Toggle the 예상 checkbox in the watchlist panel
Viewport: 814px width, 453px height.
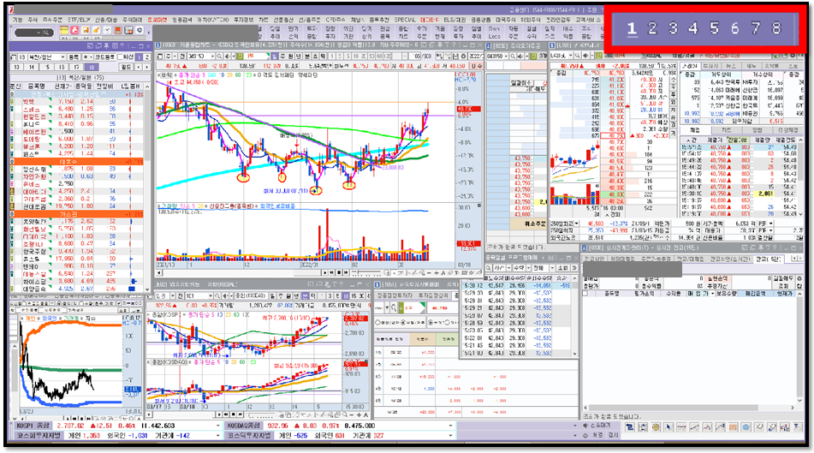[120, 57]
